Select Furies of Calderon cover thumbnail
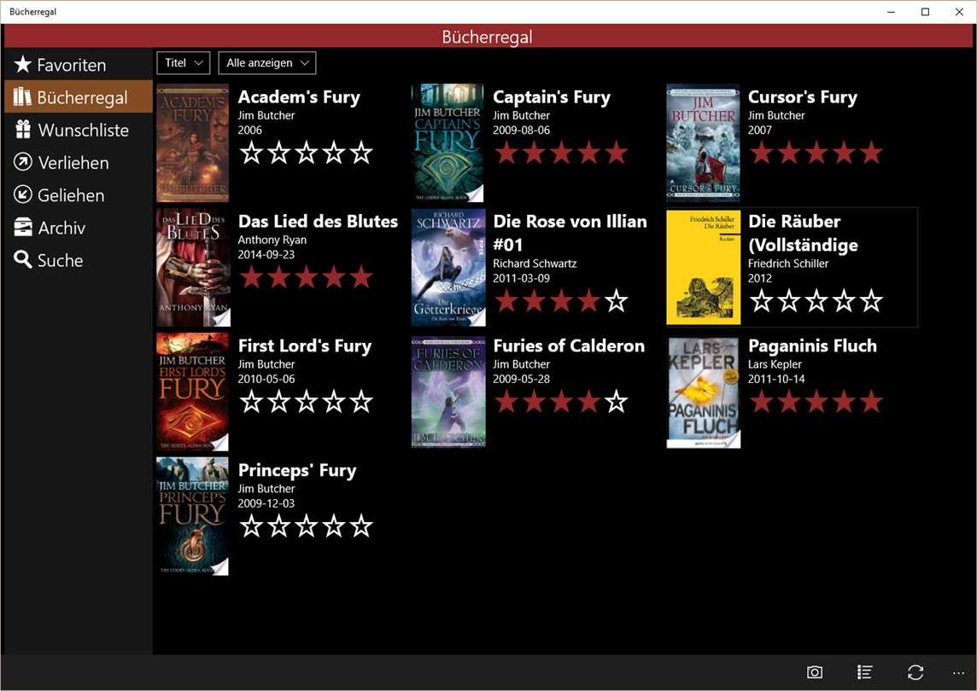This screenshot has width=977, height=691. (448, 392)
